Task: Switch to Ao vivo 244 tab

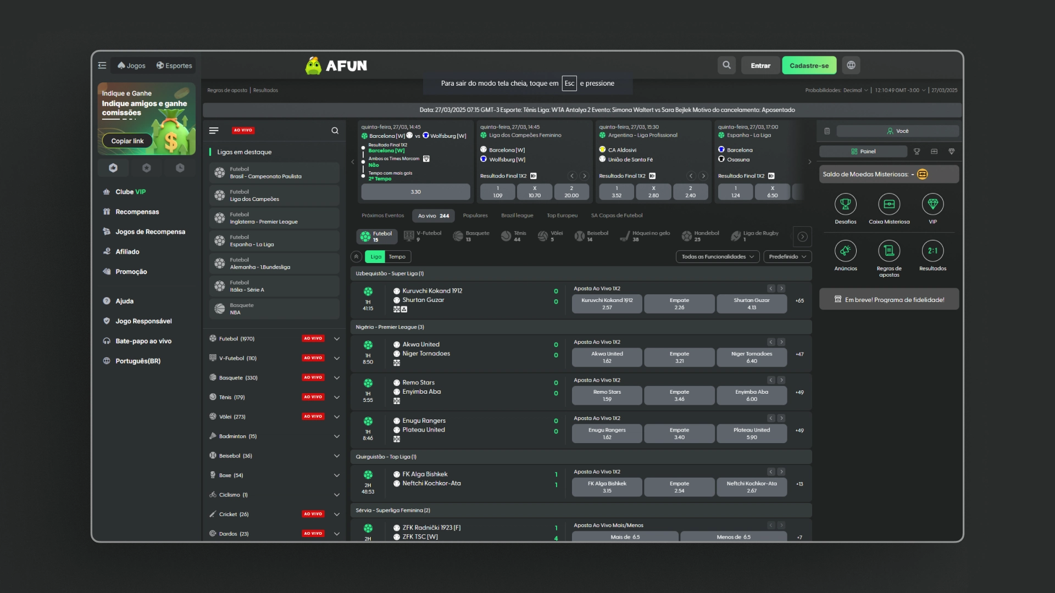Action: 433,216
